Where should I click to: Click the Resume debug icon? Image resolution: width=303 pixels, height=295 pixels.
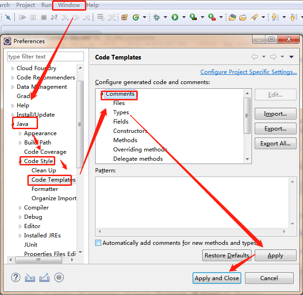pos(22,17)
